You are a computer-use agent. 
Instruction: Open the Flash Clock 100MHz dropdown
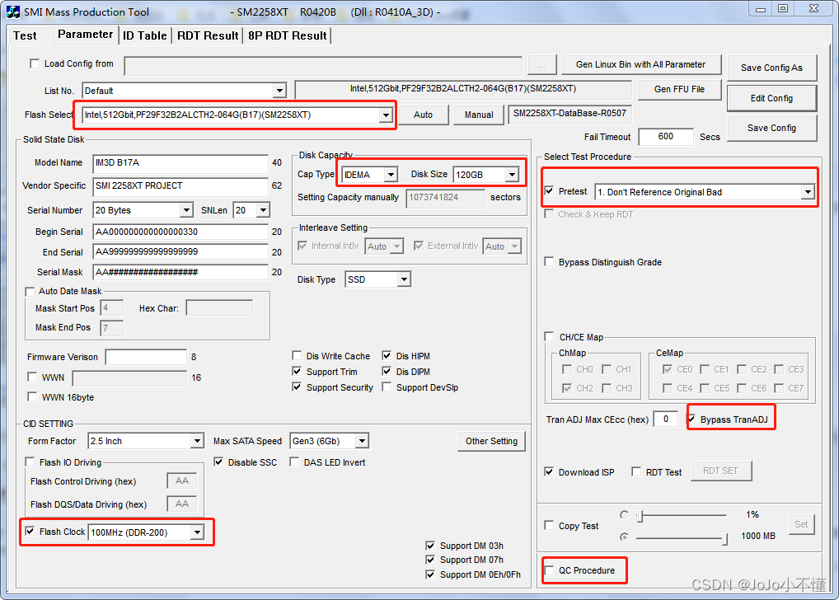198,532
